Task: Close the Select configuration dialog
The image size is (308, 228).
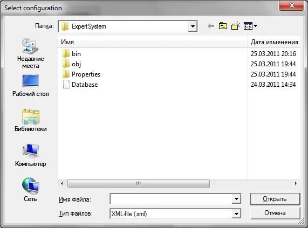Action: click(x=291, y=5)
